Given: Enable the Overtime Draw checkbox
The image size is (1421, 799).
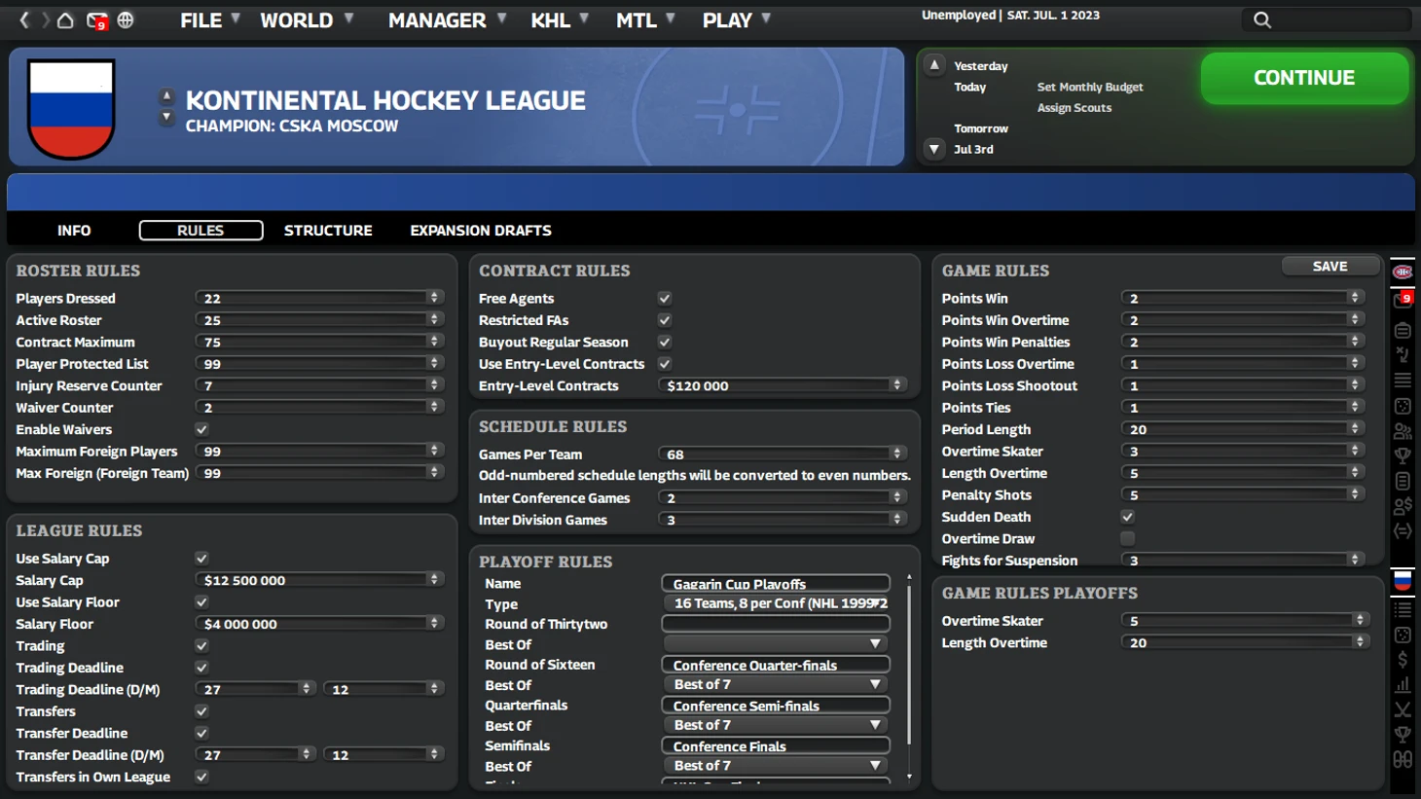Looking at the screenshot, I should (1127, 538).
